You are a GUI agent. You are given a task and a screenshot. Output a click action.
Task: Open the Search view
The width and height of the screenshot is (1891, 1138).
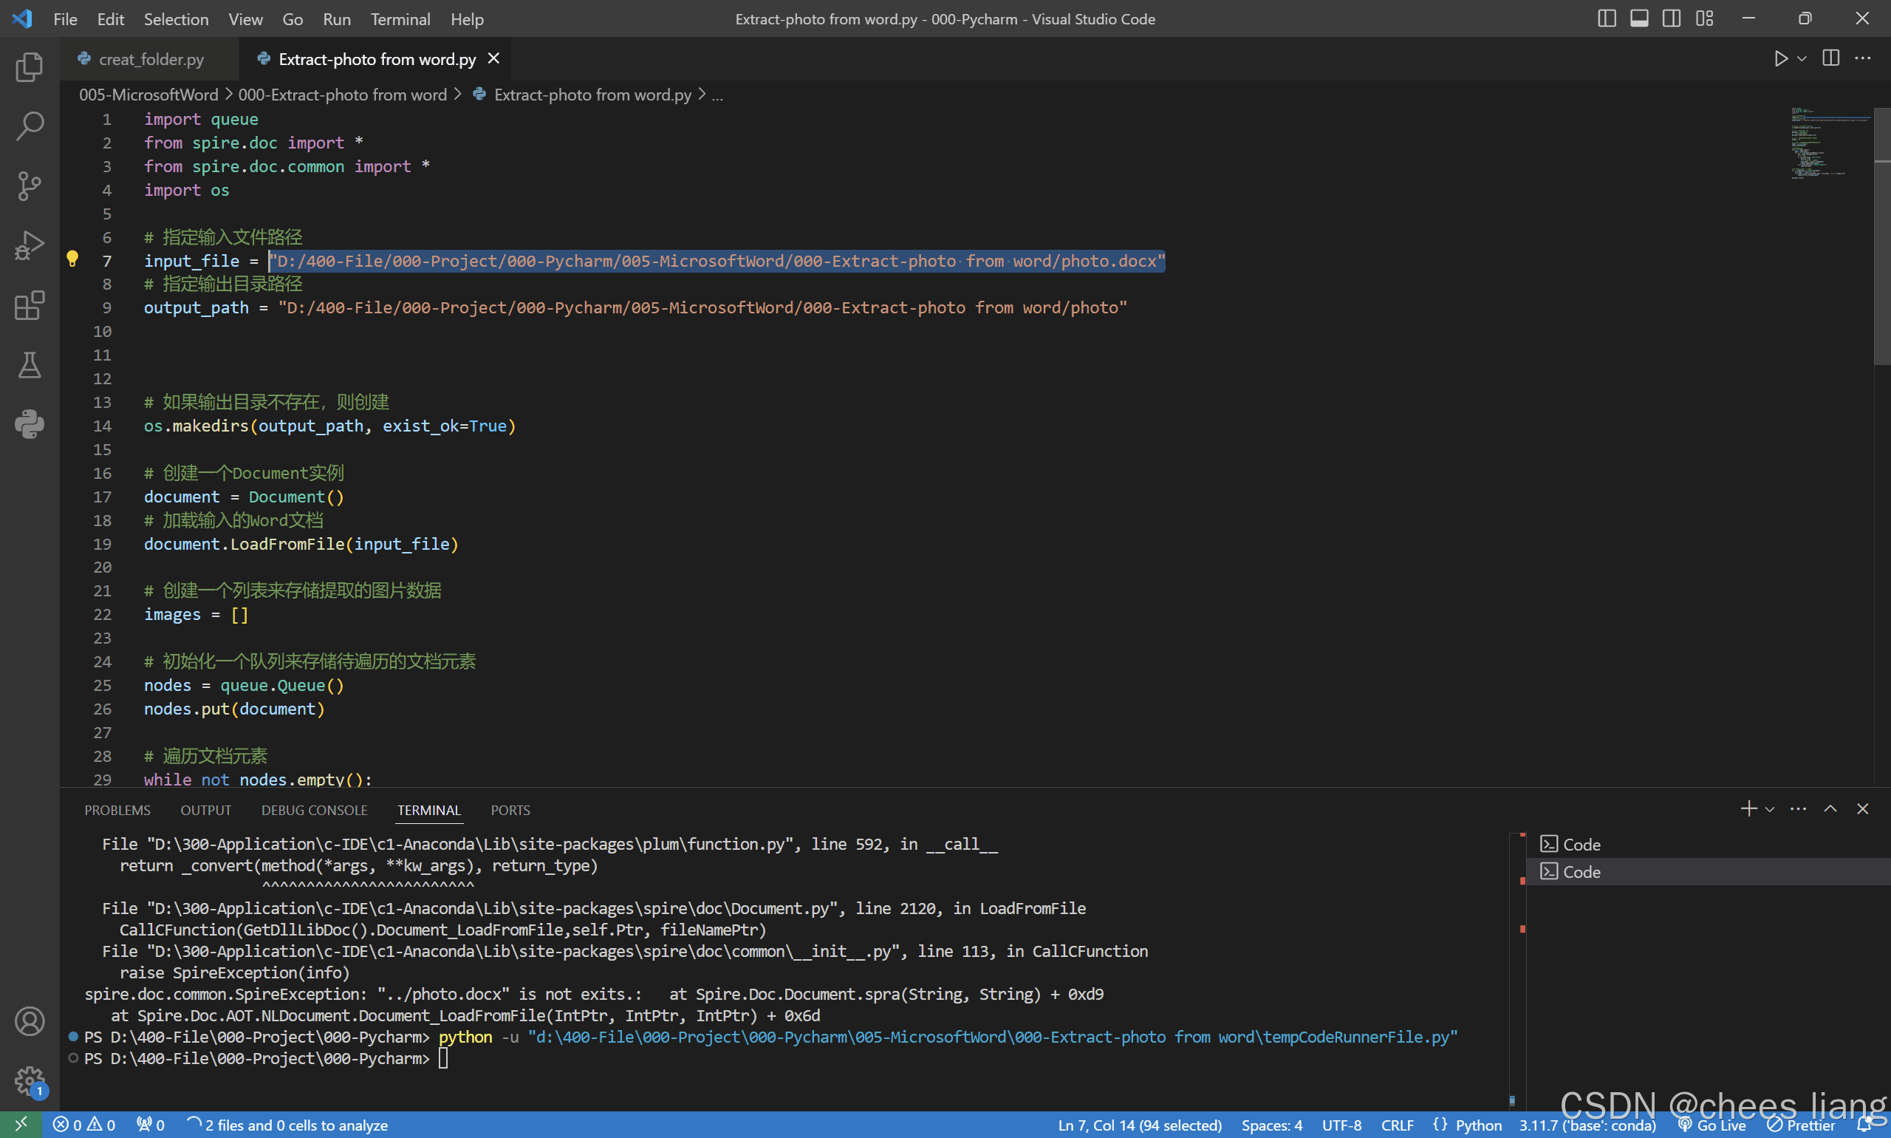click(x=29, y=126)
